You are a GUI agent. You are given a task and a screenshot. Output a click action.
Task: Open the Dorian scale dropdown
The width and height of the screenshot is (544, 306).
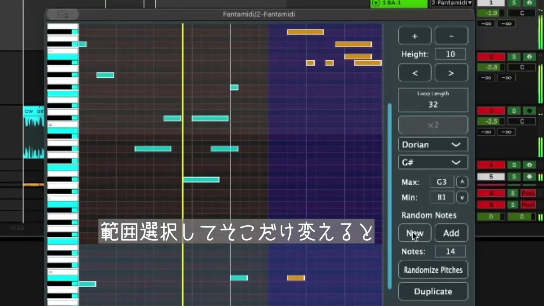(x=433, y=144)
